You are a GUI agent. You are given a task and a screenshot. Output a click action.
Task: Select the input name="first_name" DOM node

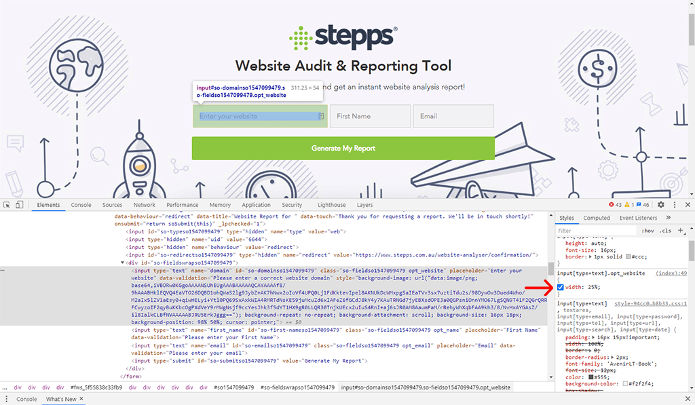click(335, 334)
